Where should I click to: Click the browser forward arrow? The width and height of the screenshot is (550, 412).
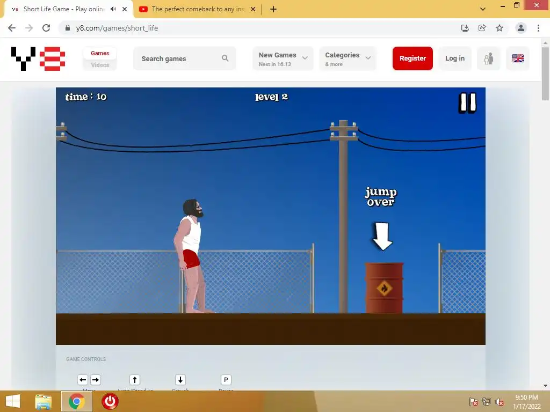[29, 28]
